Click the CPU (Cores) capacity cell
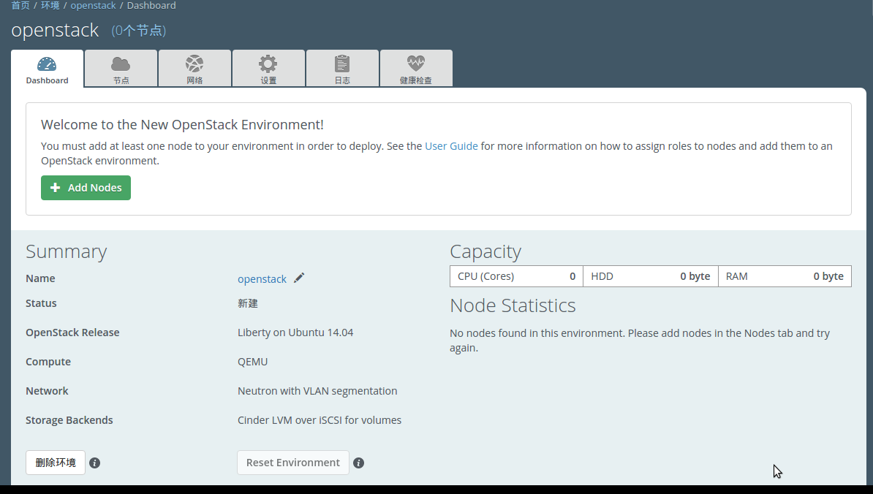Image resolution: width=873 pixels, height=494 pixels. pyautogui.click(x=517, y=276)
